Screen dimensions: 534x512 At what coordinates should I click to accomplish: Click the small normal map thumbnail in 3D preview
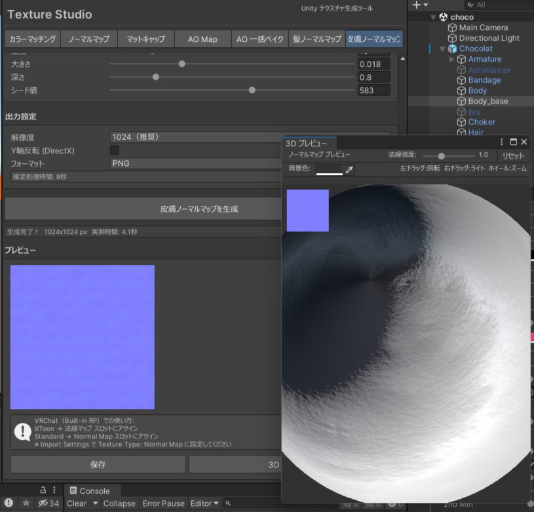(x=308, y=210)
